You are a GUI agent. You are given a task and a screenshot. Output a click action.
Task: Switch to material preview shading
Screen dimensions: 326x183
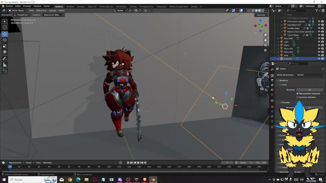click(260, 10)
